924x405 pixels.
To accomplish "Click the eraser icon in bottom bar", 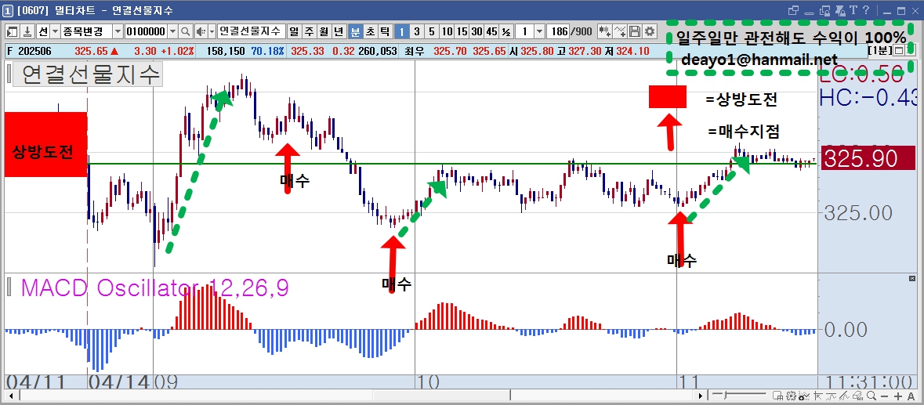I will (857, 396).
